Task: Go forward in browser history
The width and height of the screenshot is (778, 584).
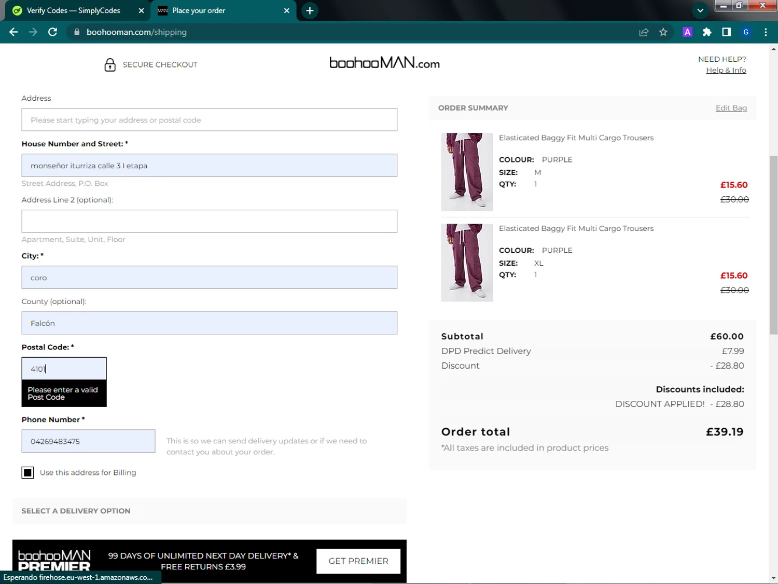Action: (33, 32)
